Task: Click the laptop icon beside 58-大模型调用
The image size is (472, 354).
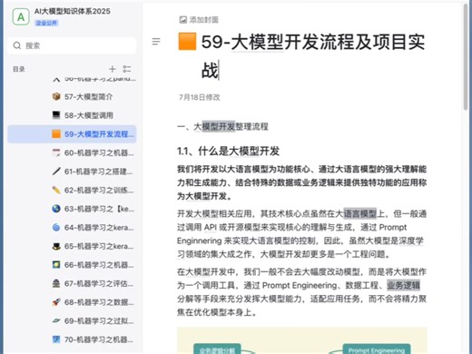Action: [56, 115]
